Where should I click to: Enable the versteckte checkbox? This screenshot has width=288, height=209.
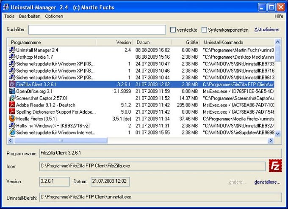coord(173,30)
